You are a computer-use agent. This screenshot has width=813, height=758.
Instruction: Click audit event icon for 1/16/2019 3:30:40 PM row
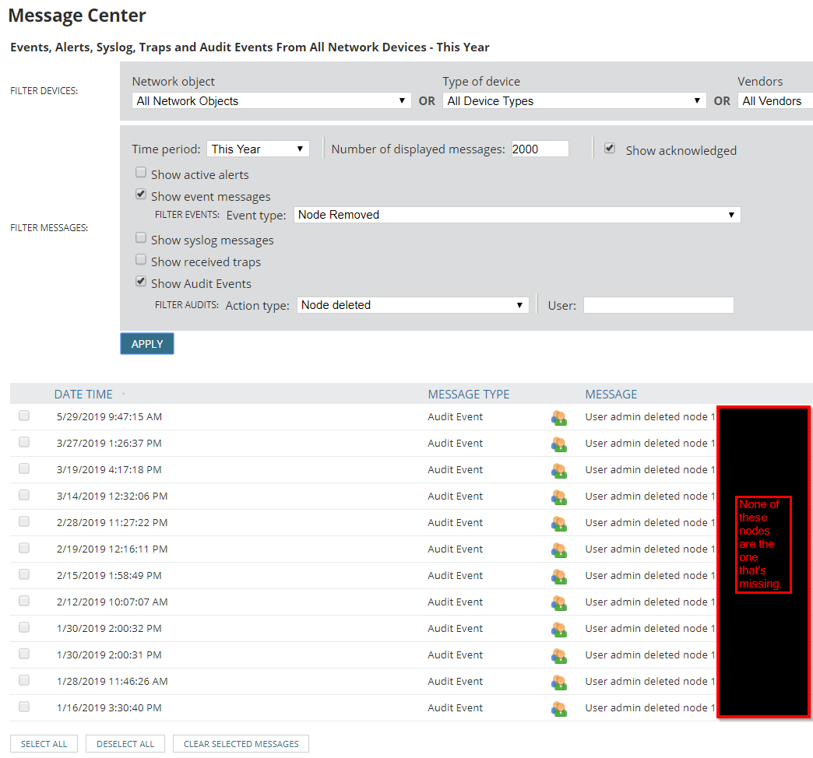559,708
